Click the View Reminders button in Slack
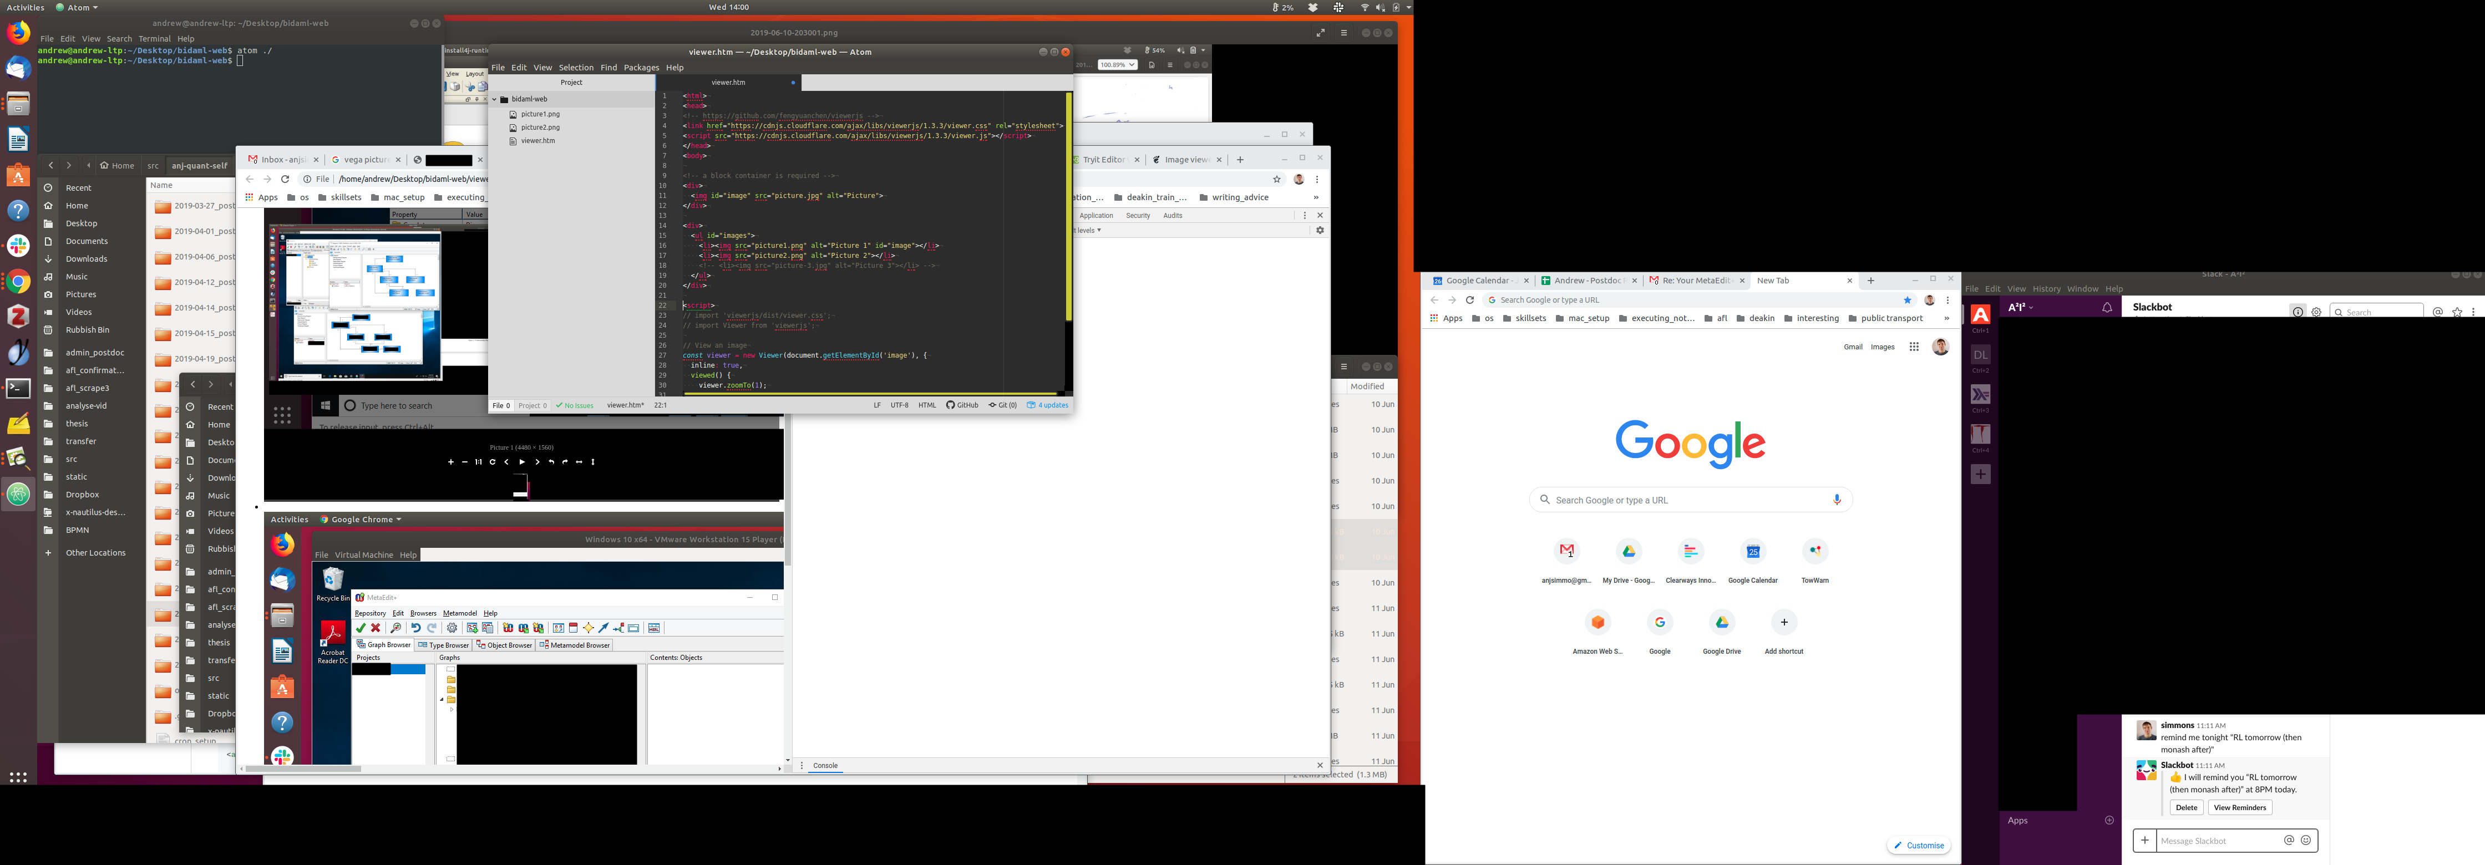 [2240, 807]
